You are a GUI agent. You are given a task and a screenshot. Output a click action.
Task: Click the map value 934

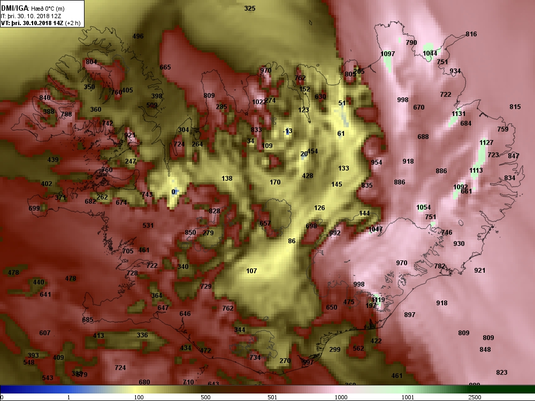(x=455, y=71)
